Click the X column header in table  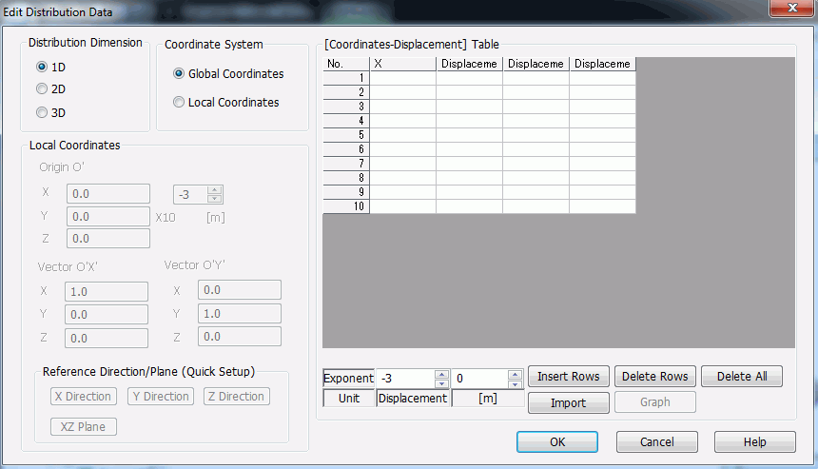click(402, 64)
